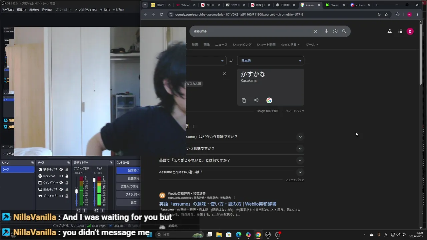The height and width of the screenshot is (240, 427).
Task: Expand question assumeはどういう意味ですか
Action: pyautogui.click(x=300, y=137)
